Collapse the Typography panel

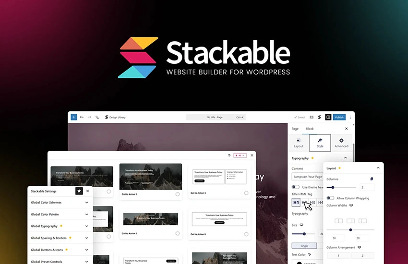click(345, 158)
